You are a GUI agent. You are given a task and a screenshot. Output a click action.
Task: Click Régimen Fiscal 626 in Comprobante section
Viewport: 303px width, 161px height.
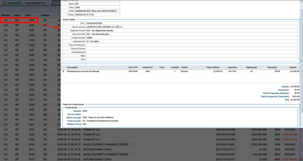click(x=84, y=124)
